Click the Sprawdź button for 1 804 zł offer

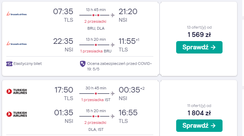click(x=199, y=126)
